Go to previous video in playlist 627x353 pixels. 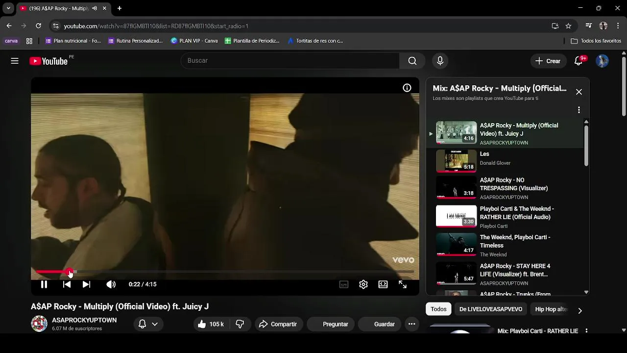(67, 284)
